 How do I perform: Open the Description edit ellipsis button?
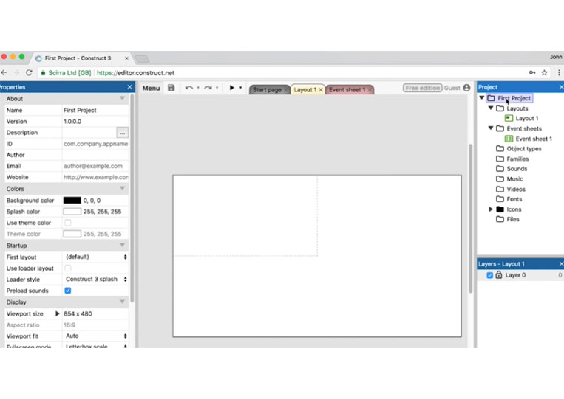click(x=122, y=133)
